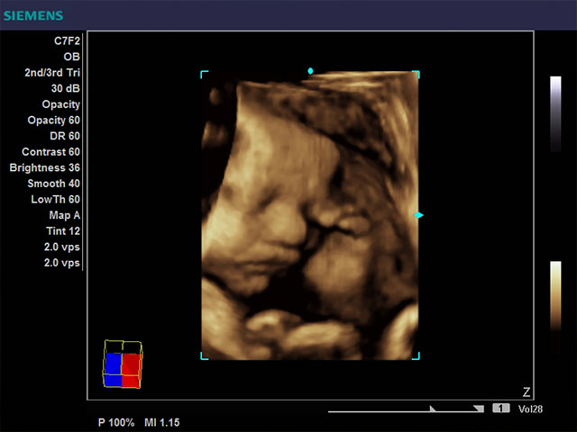Click the cyan dot marker atop volume box
Viewport: 577px width, 432px height.
tap(310, 70)
